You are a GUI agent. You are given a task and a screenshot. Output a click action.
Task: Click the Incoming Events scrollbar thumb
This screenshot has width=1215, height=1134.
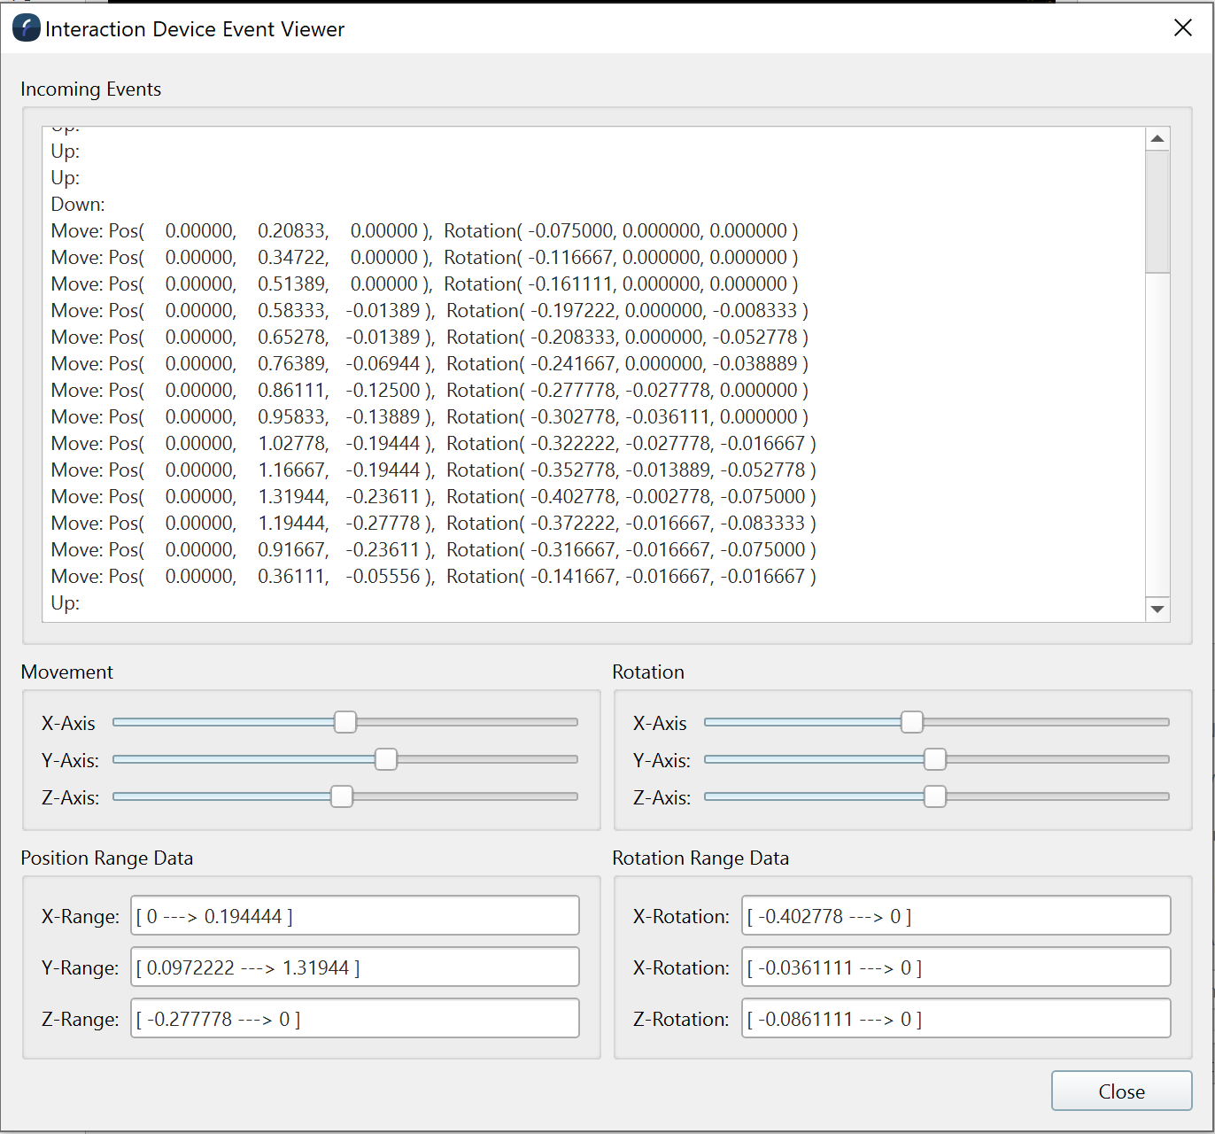(1157, 213)
